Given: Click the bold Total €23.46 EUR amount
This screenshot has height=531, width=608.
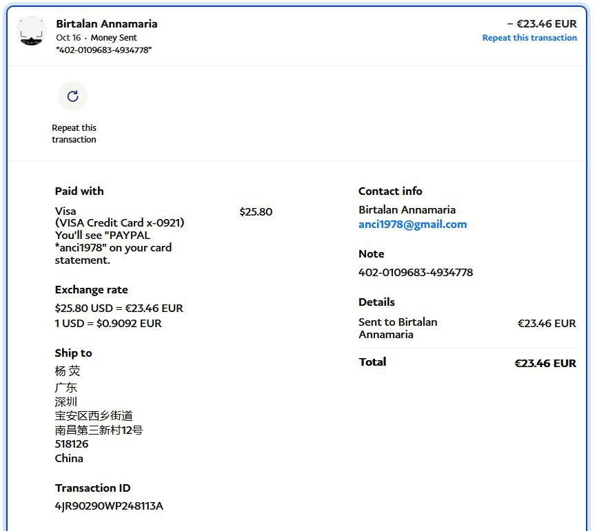Looking at the screenshot, I should click(545, 364).
